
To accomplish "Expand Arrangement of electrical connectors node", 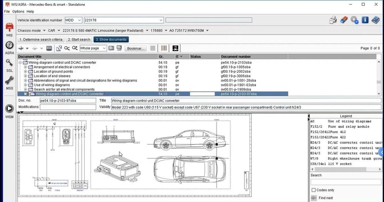I will click(x=26, y=67).
